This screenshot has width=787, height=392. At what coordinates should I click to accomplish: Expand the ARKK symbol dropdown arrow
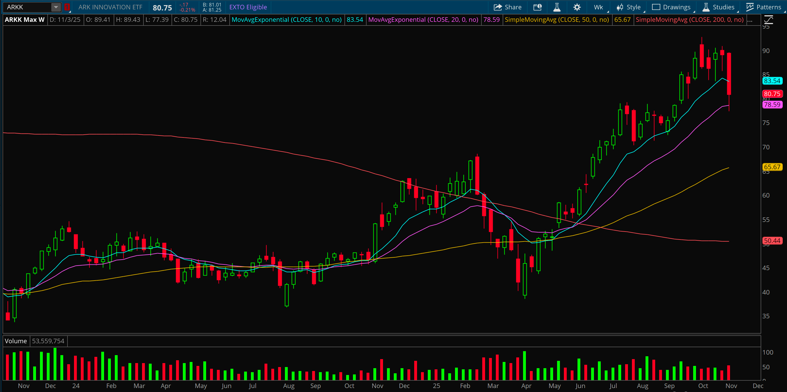[x=56, y=7]
